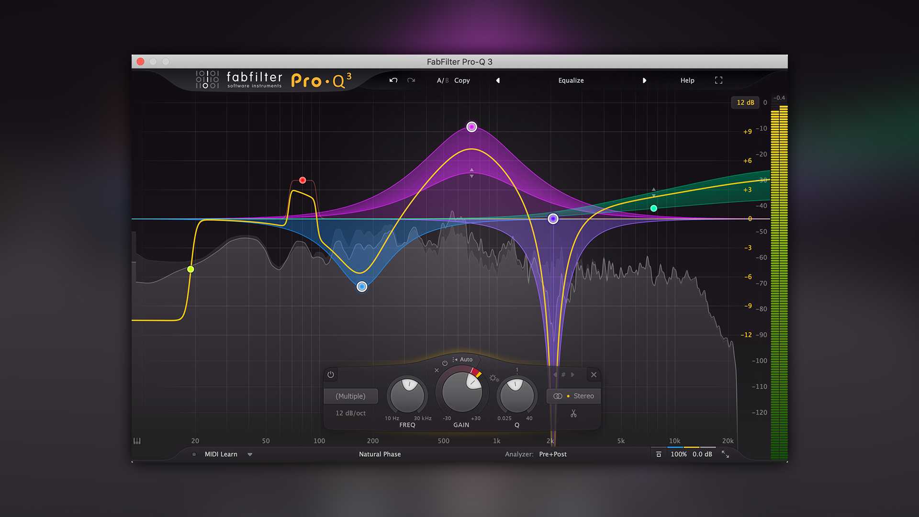Open the 12 dB/oct slope selector

pos(350,413)
